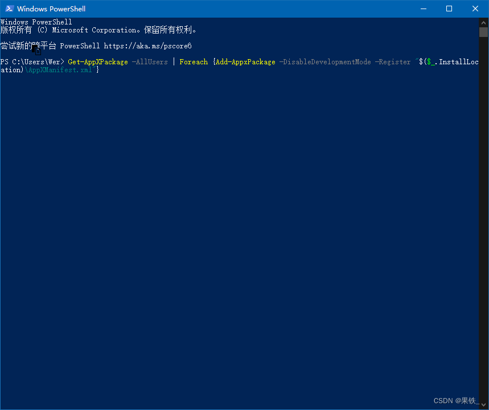Screen dimensions: 489x410
Task: Click the \AppXManifest.xml text
Action: 58,70
